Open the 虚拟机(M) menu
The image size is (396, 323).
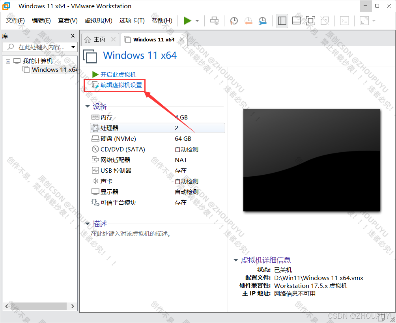(98, 21)
